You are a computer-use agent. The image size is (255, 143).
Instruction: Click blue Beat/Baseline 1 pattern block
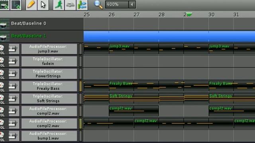click(x=169, y=37)
